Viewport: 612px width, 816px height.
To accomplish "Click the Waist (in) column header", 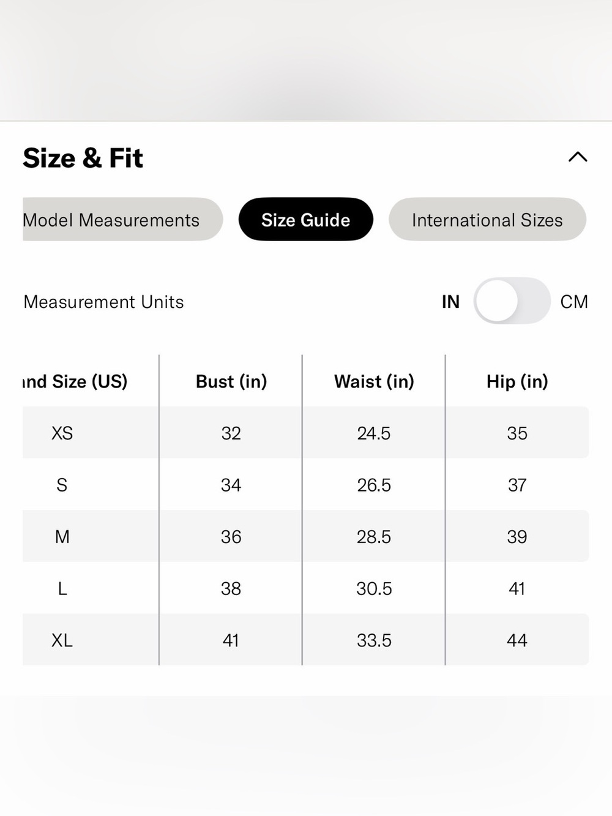I will pyautogui.click(x=374, y=381).
